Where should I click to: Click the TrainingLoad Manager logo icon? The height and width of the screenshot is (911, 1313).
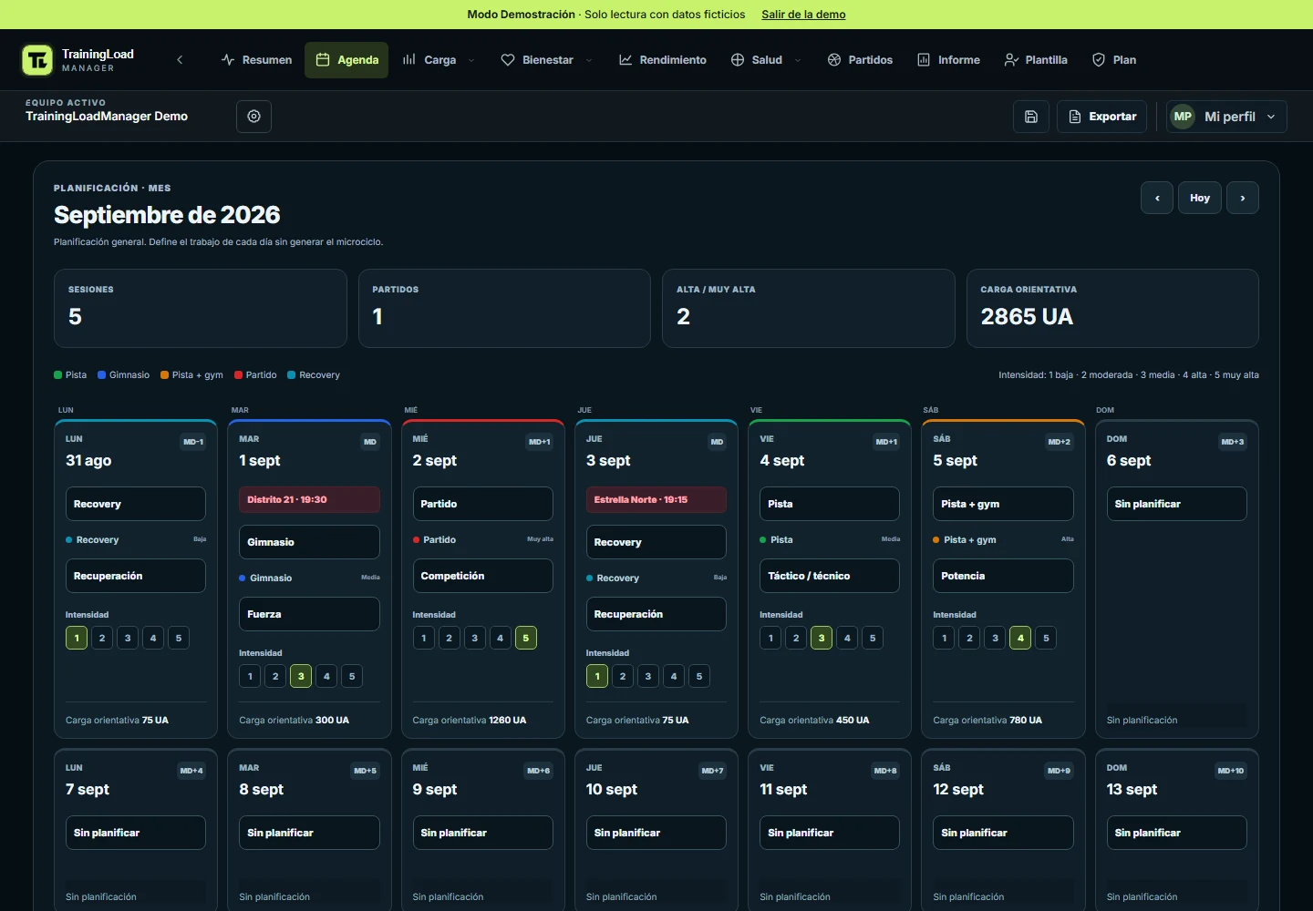click(x=37, y=60)
